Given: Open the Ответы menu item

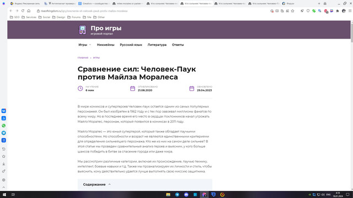Looking at the screenshot, I should pyautogui.click(x=178, y=45).
